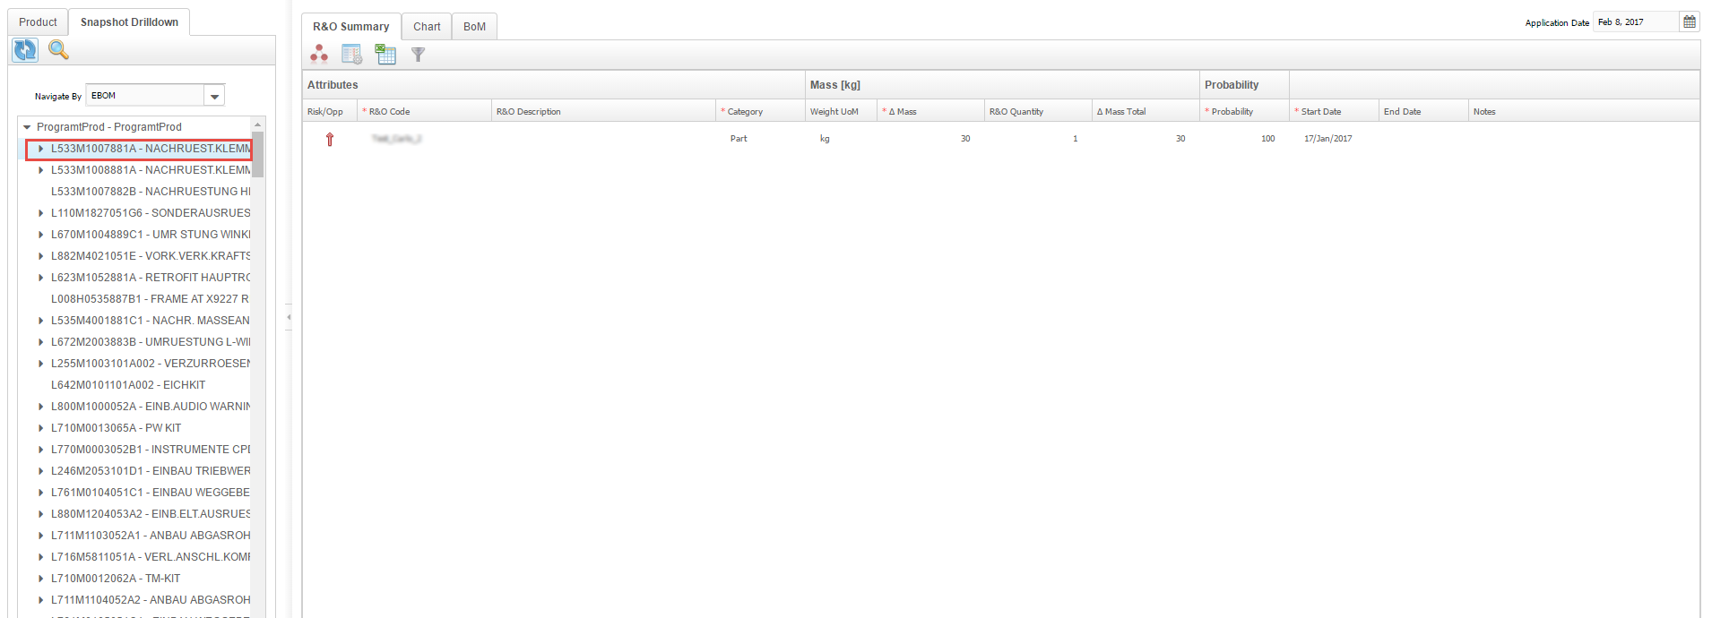This screenshot has height=618, width=1712.
Task: Click the EBOM Navigate By field
Action: [x=145, y=96]
